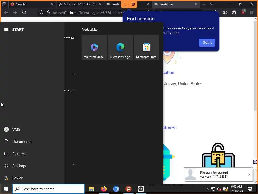Open the list all tabs dropdown

click(x=212, y=4)
